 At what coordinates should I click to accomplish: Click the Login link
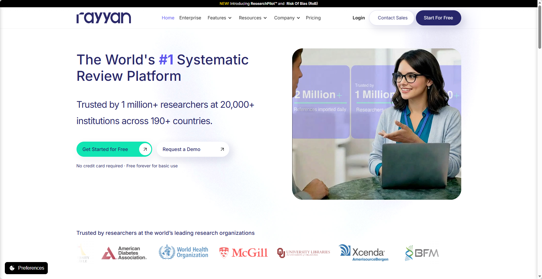359,18
